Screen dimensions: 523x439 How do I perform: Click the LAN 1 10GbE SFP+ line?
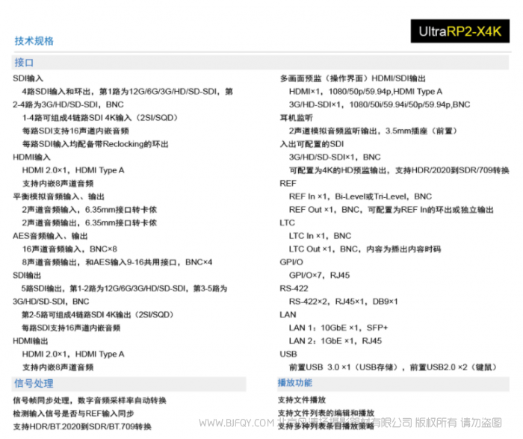(338, 328)
